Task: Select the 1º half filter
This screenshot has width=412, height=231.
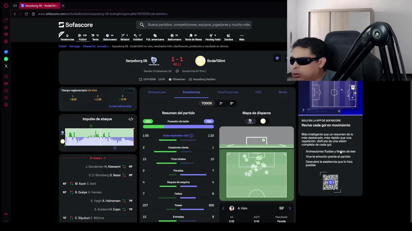Action: pyautogui.click(x=221, y=103)
